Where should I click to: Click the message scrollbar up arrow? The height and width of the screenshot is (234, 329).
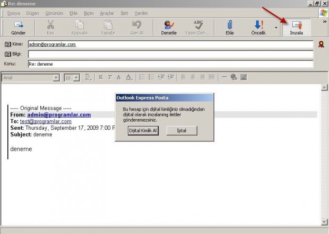324,87
